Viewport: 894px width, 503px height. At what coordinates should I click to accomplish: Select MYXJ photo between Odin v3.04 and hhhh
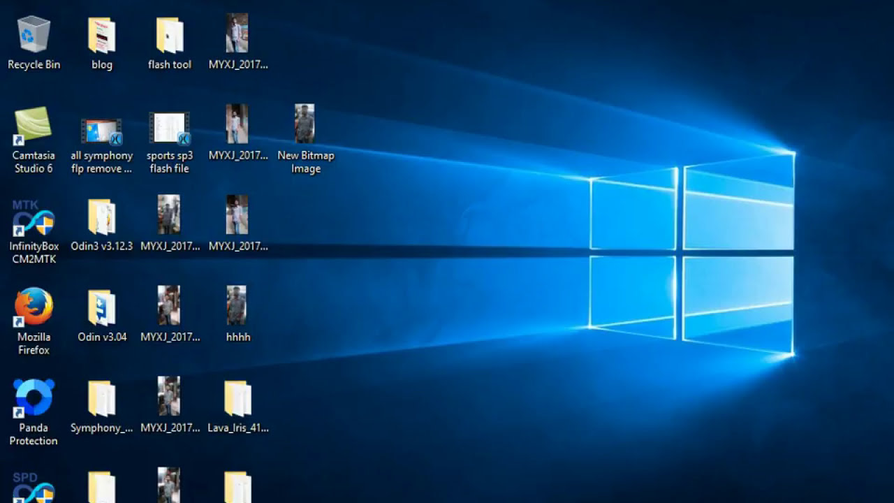[x=170, y=305]
